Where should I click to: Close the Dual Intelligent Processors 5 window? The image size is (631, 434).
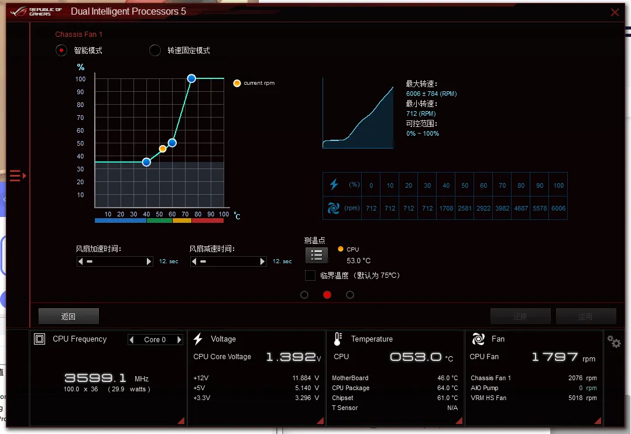point(615,12)
